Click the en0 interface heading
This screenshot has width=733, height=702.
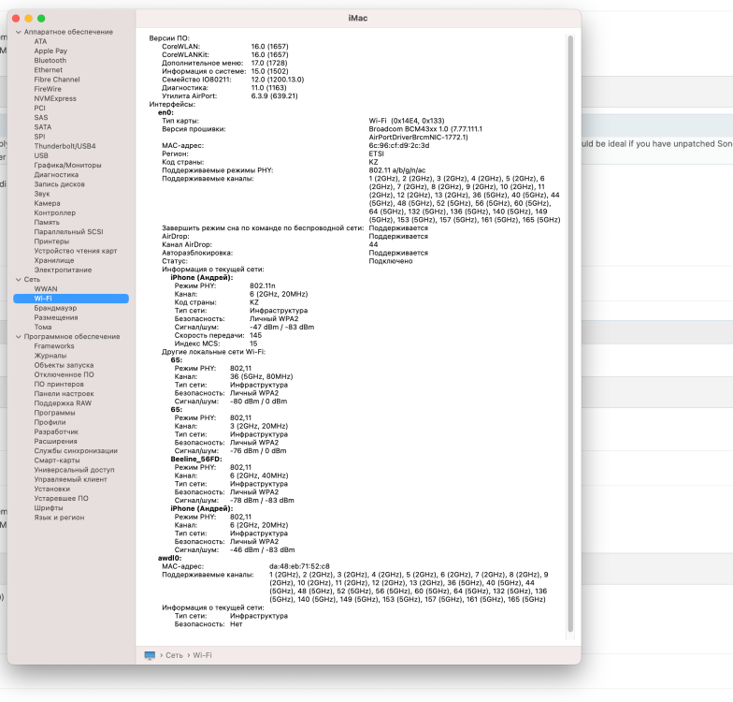pyautogui.click(x=165, y=112)
